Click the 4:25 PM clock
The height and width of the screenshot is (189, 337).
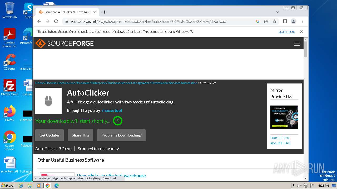pyautogui.click(x=323, y=186)
